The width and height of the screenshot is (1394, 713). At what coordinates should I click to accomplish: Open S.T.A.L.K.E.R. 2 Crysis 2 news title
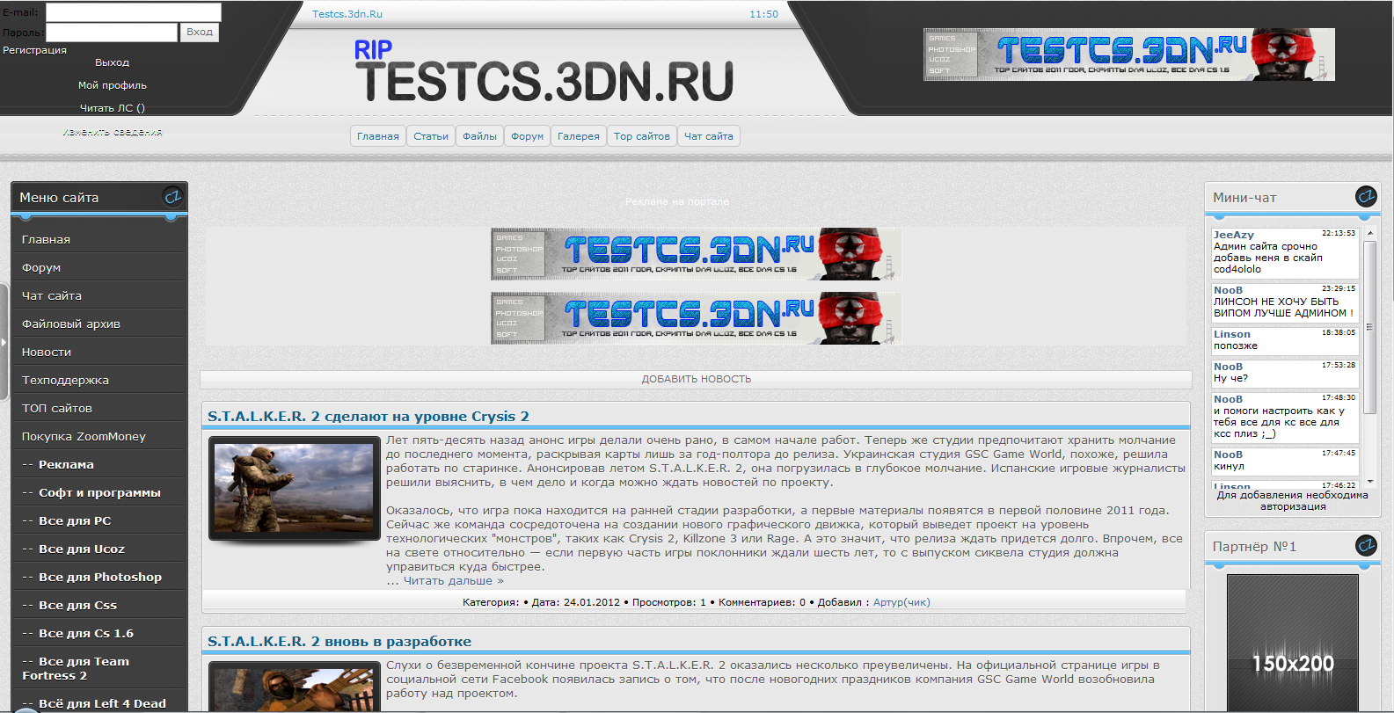[x=369, y=417]
